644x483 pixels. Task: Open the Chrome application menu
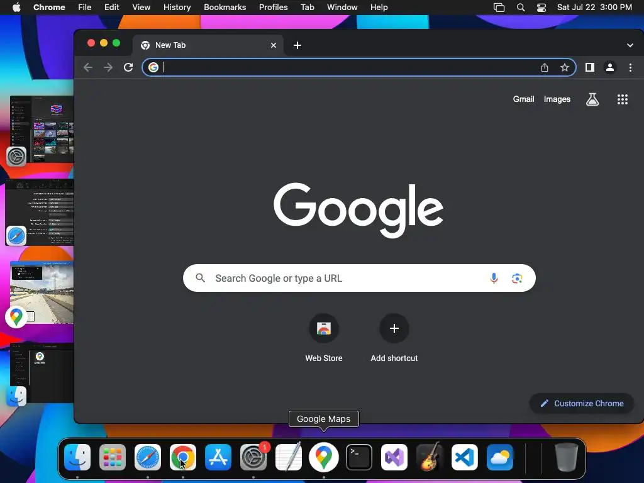49,7
